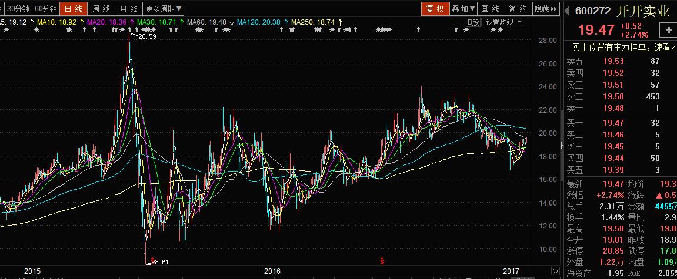Click the 2016 year label on axis
The image size is (677, 279).
(x=272, y=271)
